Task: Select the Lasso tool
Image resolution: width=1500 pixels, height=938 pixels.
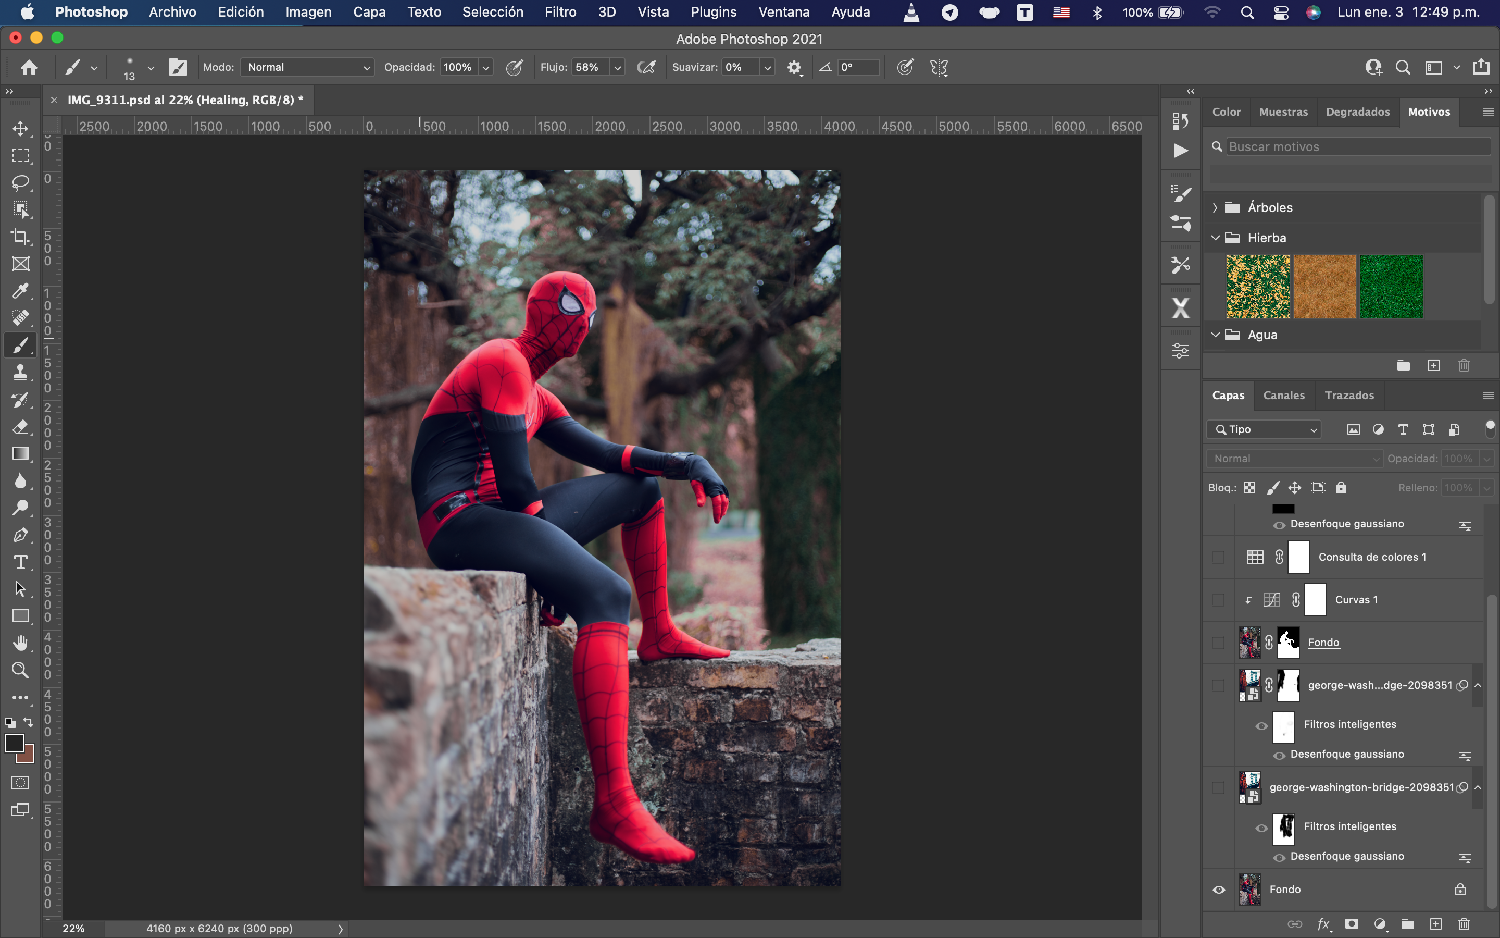Action: pyautogui.click(x=20, y=182)
